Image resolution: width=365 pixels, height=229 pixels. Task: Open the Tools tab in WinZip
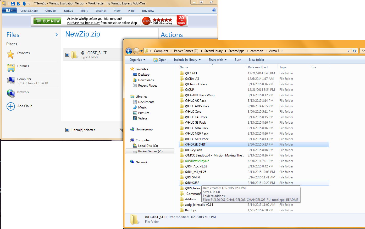pyautogui.click(x=84, y=11)
